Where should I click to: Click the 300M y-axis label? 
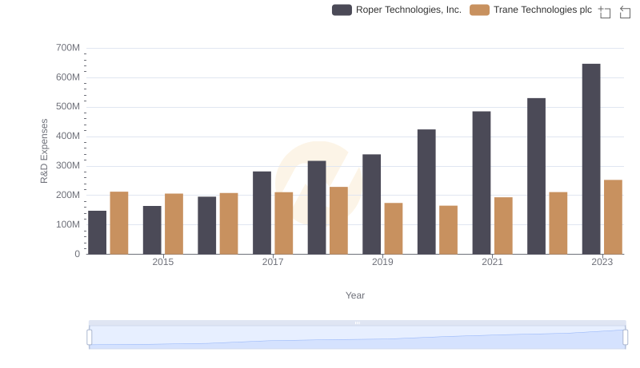tap(68, 166)
